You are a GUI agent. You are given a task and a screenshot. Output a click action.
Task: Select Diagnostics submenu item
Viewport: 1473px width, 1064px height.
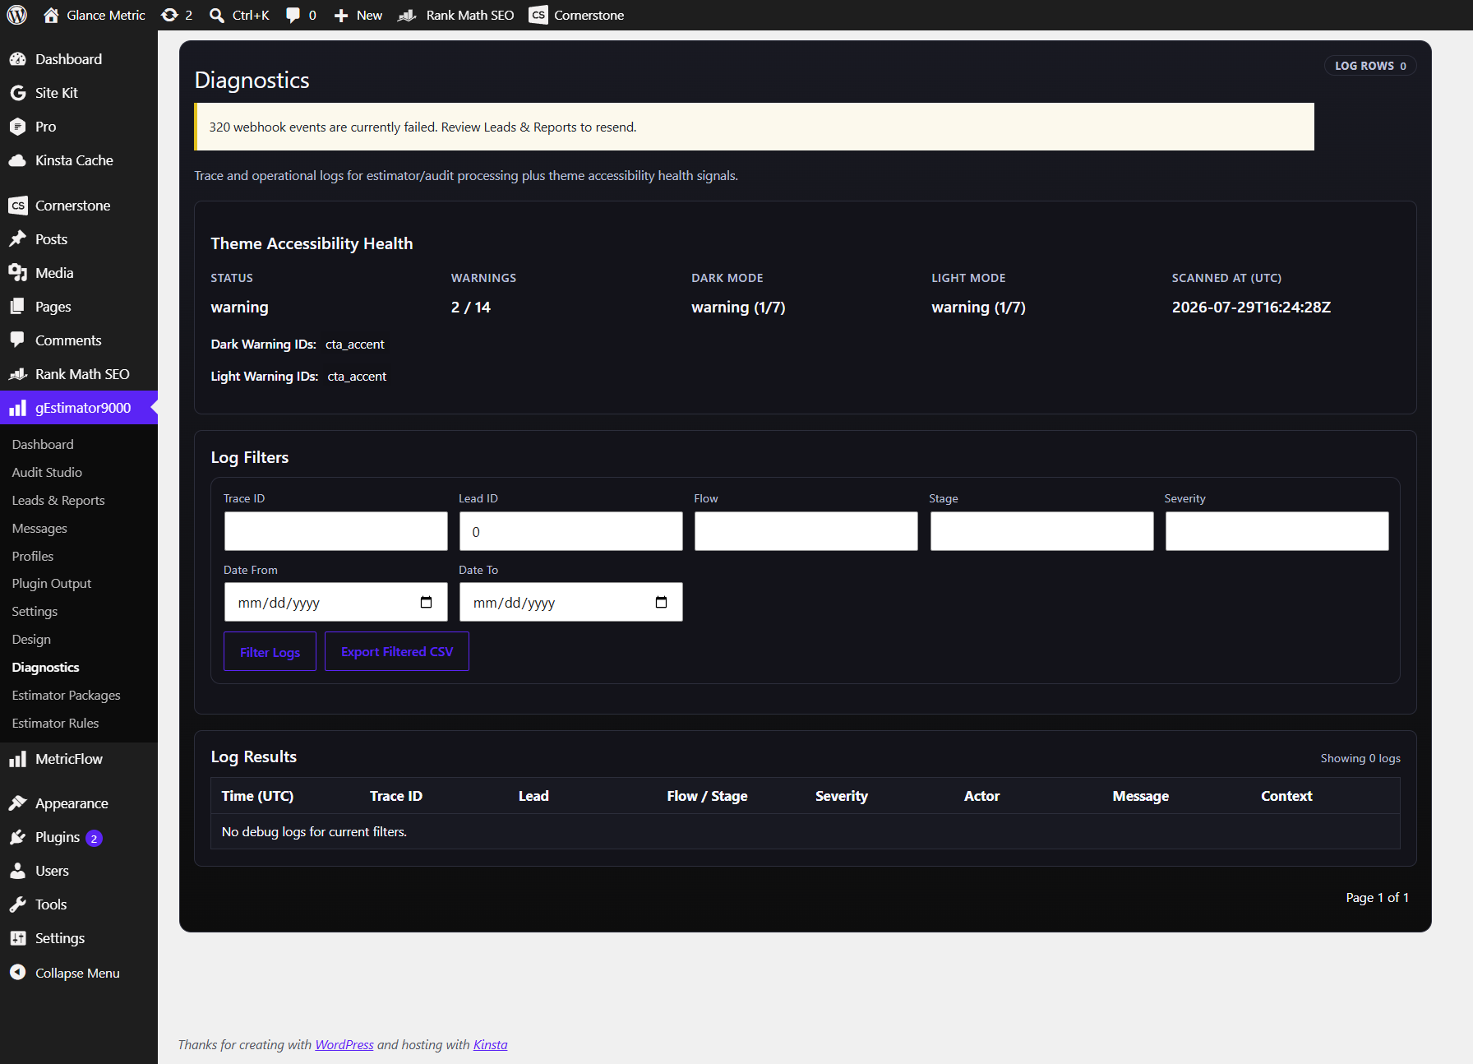pyautogui.click(x=45, y=667)
